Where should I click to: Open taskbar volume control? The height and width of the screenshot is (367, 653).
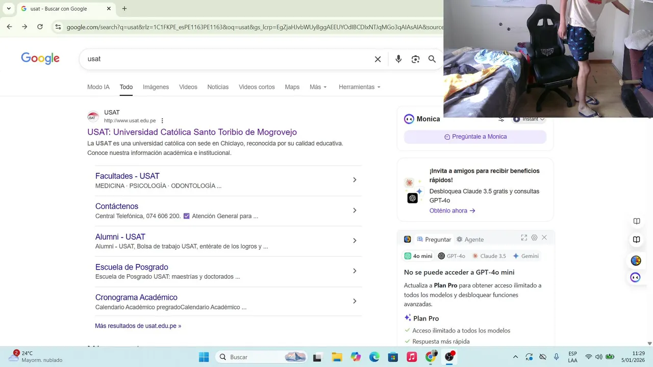coord(598,357)
